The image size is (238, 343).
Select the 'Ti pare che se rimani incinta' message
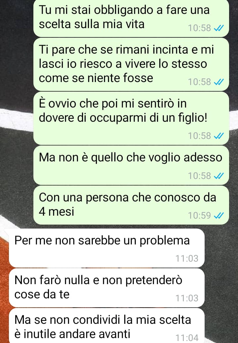pos(131,64)
